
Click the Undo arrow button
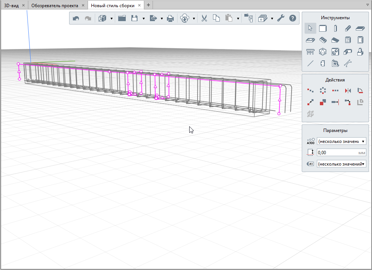pos(76,18)
